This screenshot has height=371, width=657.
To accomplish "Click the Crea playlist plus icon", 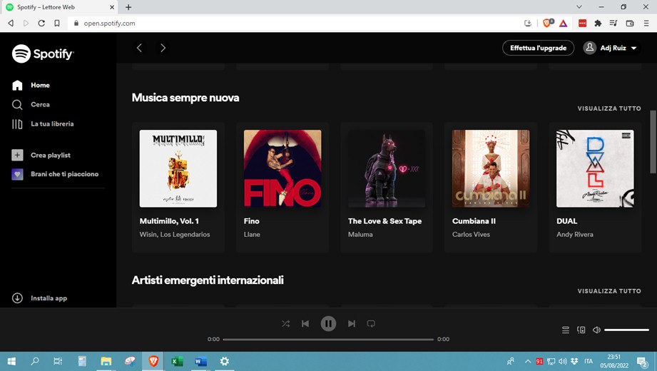I will (x=17, y=155).
